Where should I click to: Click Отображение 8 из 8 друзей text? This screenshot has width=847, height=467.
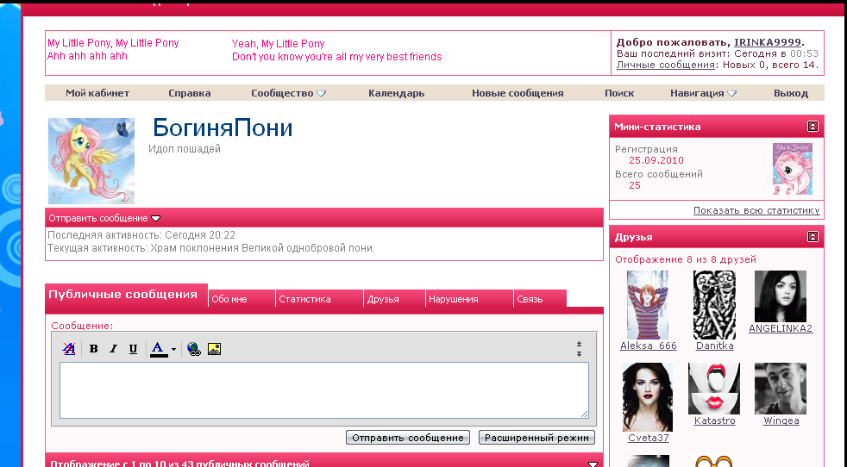coord(686,259)
